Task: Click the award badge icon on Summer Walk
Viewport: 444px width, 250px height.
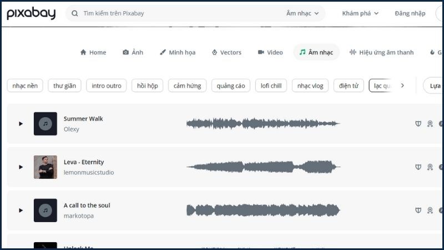Action: [x=430, y=123]
